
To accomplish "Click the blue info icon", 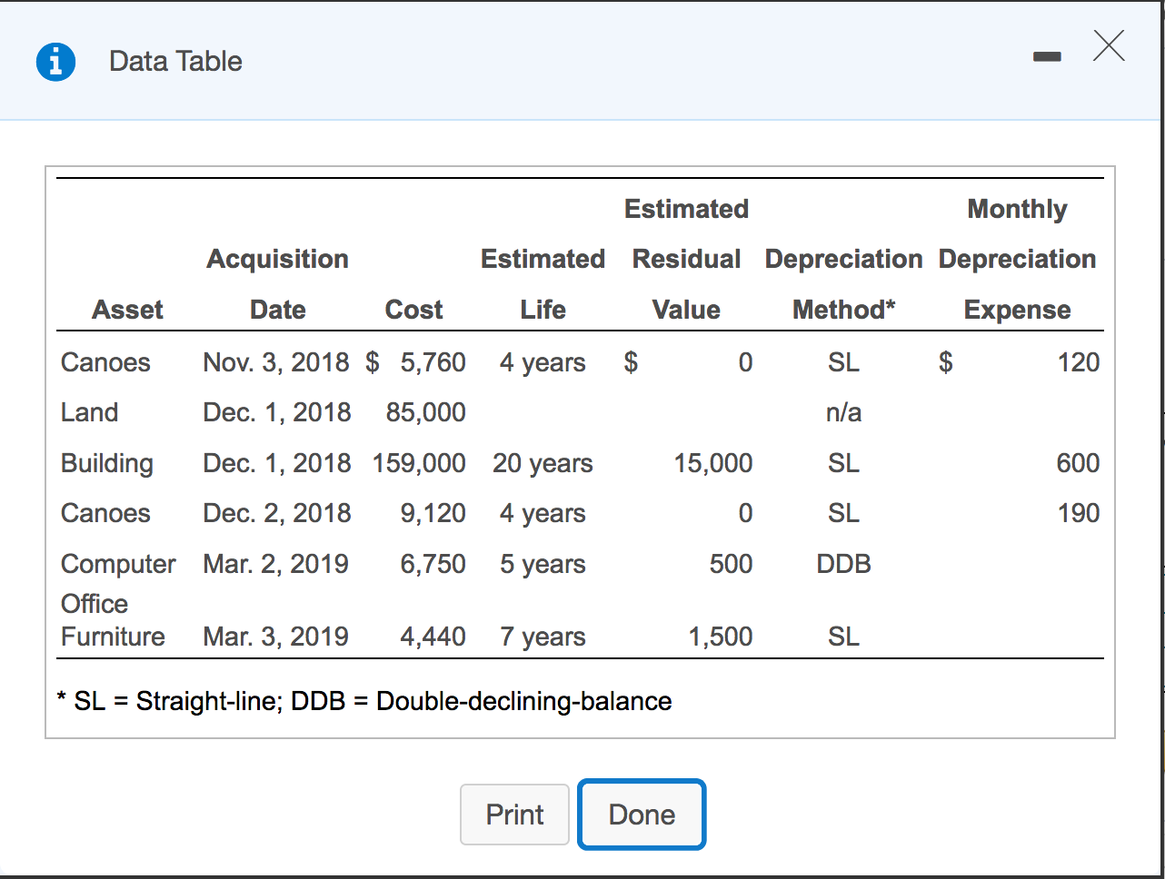I will pyautogui.click(x=55, y=62).
